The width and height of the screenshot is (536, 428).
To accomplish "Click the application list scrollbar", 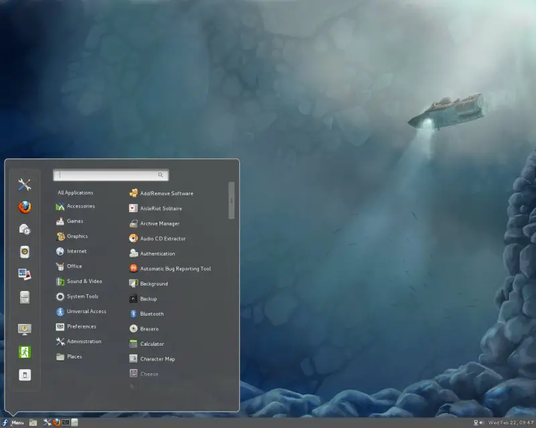I will 232,201.
